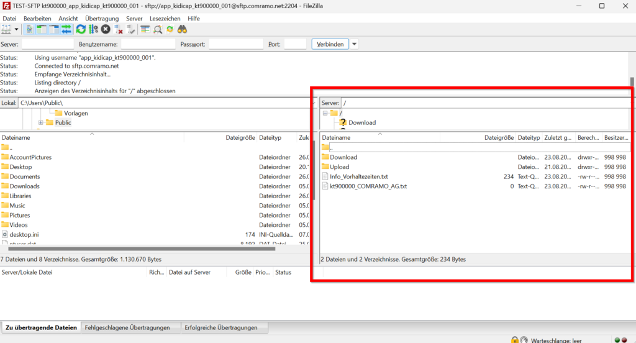The image size is (636, 343).
Task: Collapse the remote root / tree node
Action: (x=325, y=113)
